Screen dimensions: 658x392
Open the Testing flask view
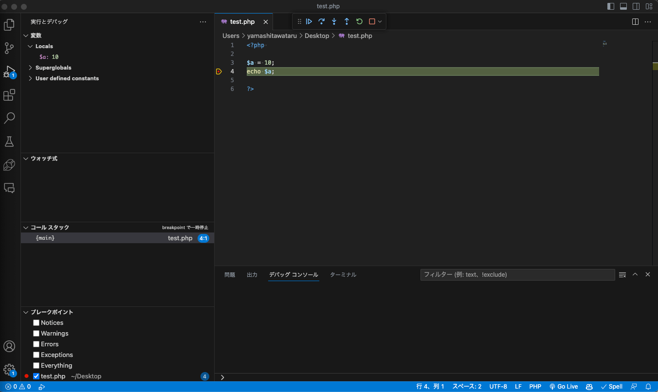click(9, 142)
